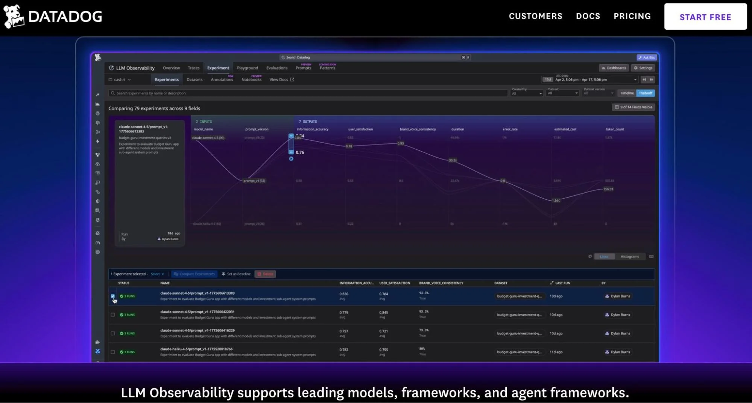Click the blue X remove-filter icon on information_accuracy axis
This screenshot has width=752, height=403.
pyautogui.click(x=291, y=159)
